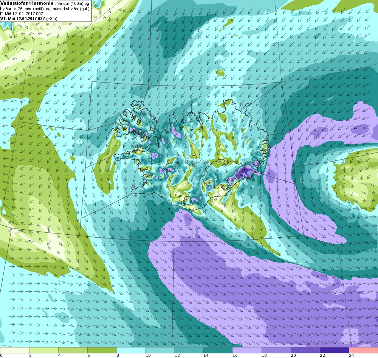Click the legend scale label '0'
Image resolution: width=378 pixels, height=358 pixels.
coord(1,355)
